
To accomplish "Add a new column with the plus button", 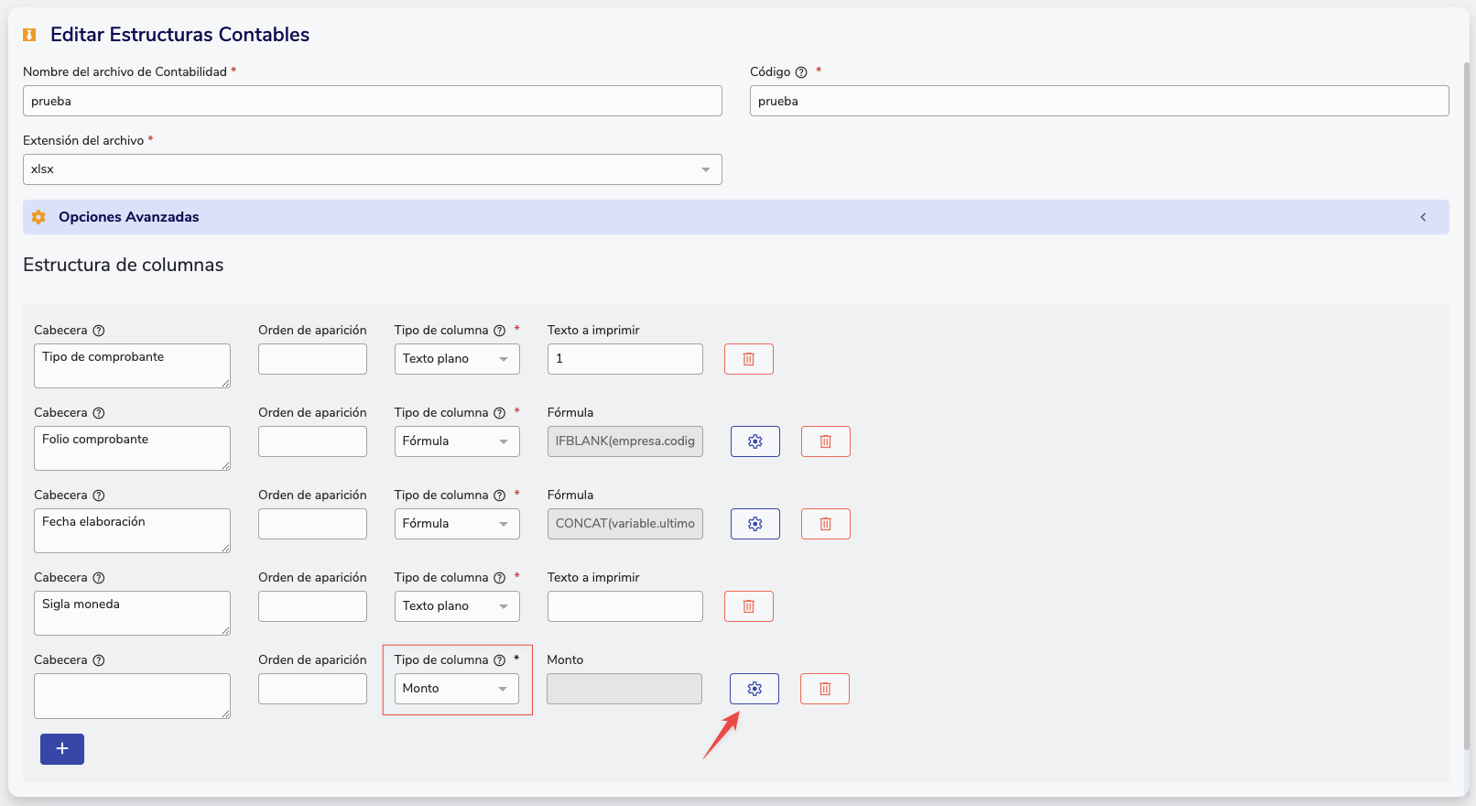I will 62,749.
